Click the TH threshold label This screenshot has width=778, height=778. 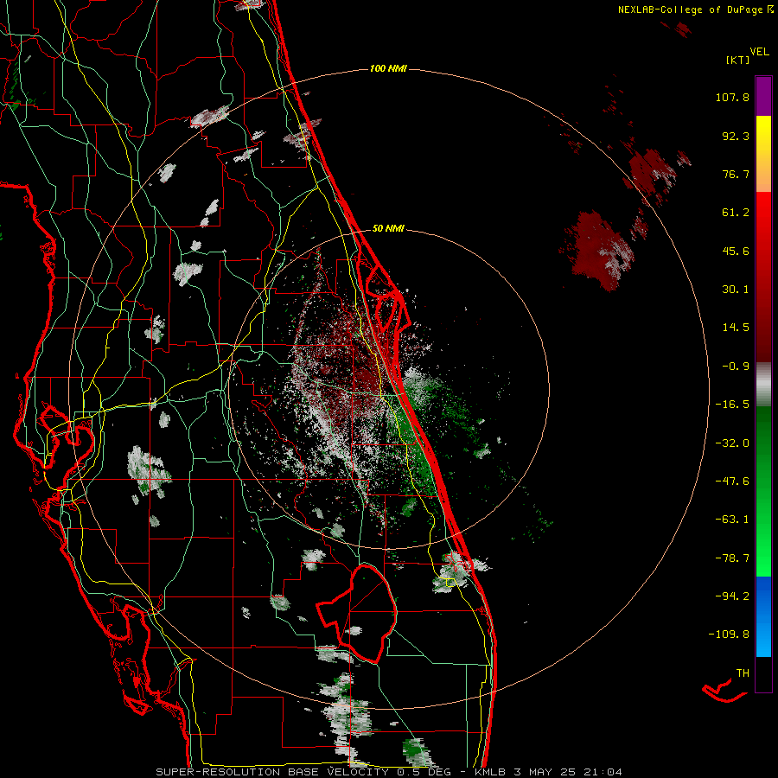[x=743, y=673]
